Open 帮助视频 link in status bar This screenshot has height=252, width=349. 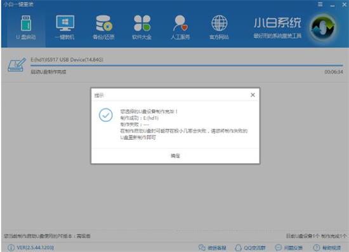coord(327,248)
